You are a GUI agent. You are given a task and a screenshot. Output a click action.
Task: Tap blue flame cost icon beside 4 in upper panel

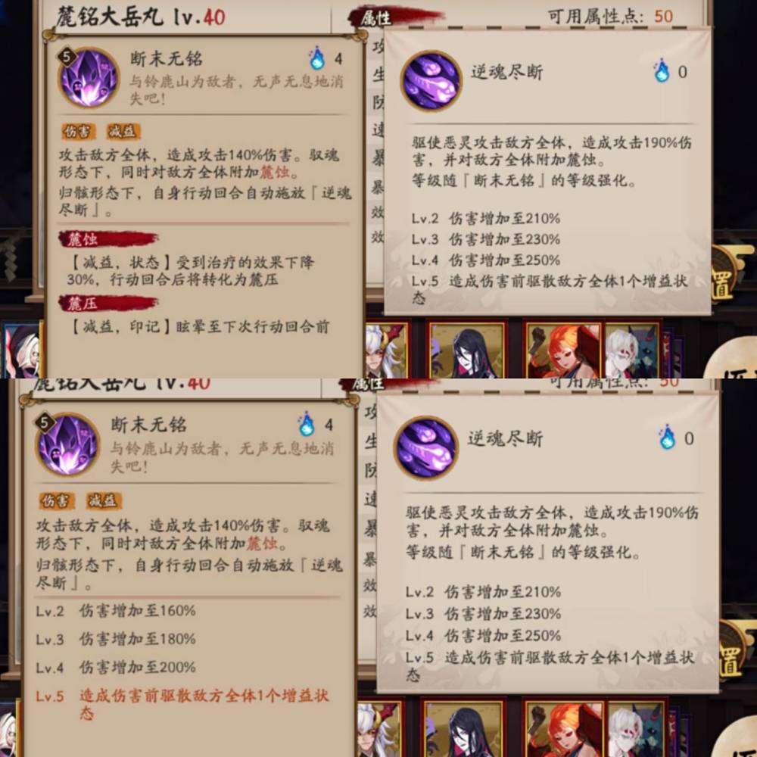tap(317, 58)
